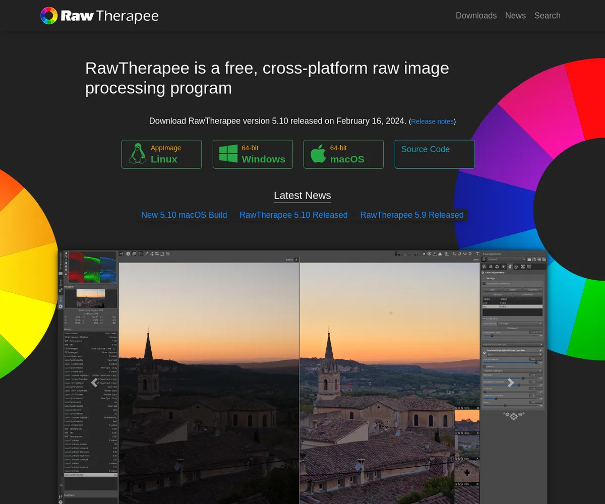The width and height of the screenshot is (605, 504).
Task: Toggle the Local Adjustments power button
Action: 483,272
